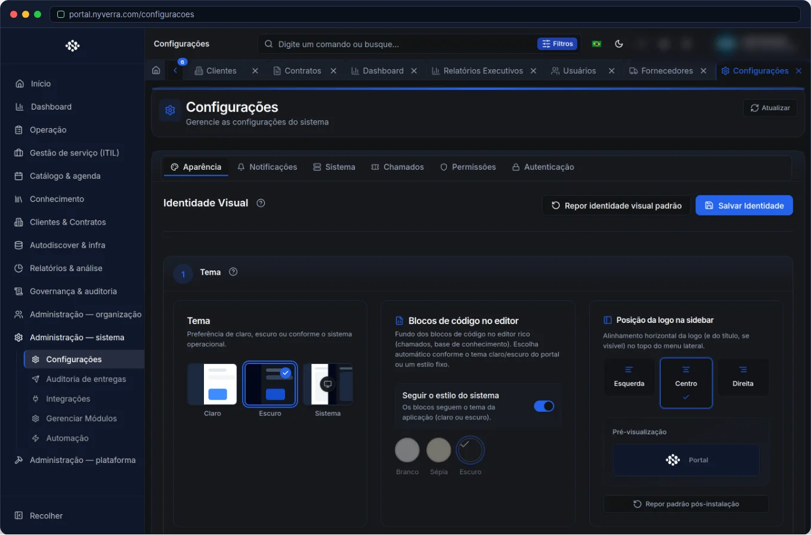This screenshot has height=535, width=811.
Task: Select the Sistema theme option
Action: [x=328, y=390]
